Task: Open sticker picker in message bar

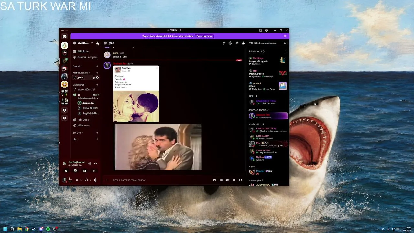Action: (x=227, y=180)
